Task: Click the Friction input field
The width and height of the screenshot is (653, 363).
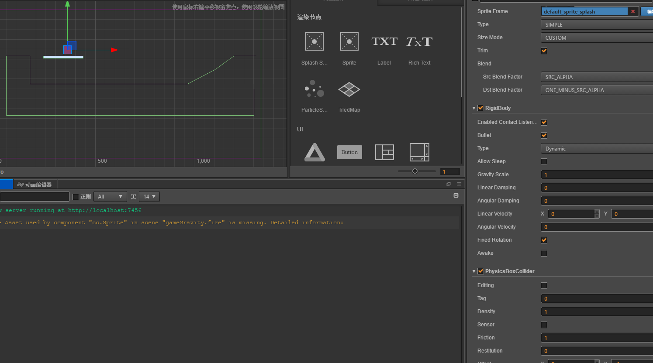Action: click(597, 338)
